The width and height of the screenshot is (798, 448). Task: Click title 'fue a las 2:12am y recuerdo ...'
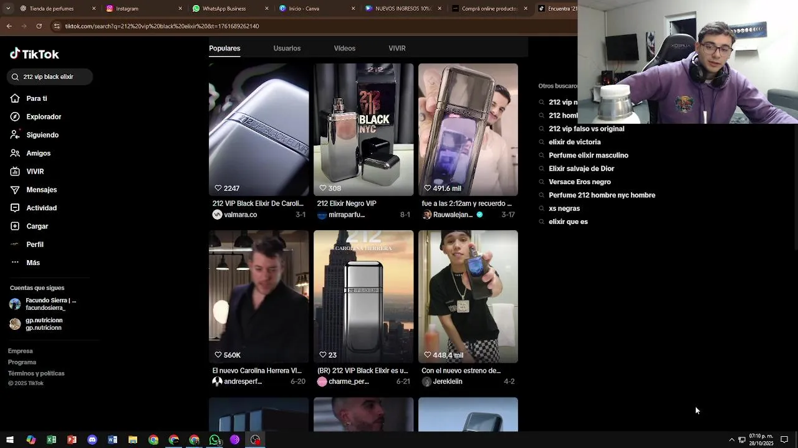click(x=466, y=203)
